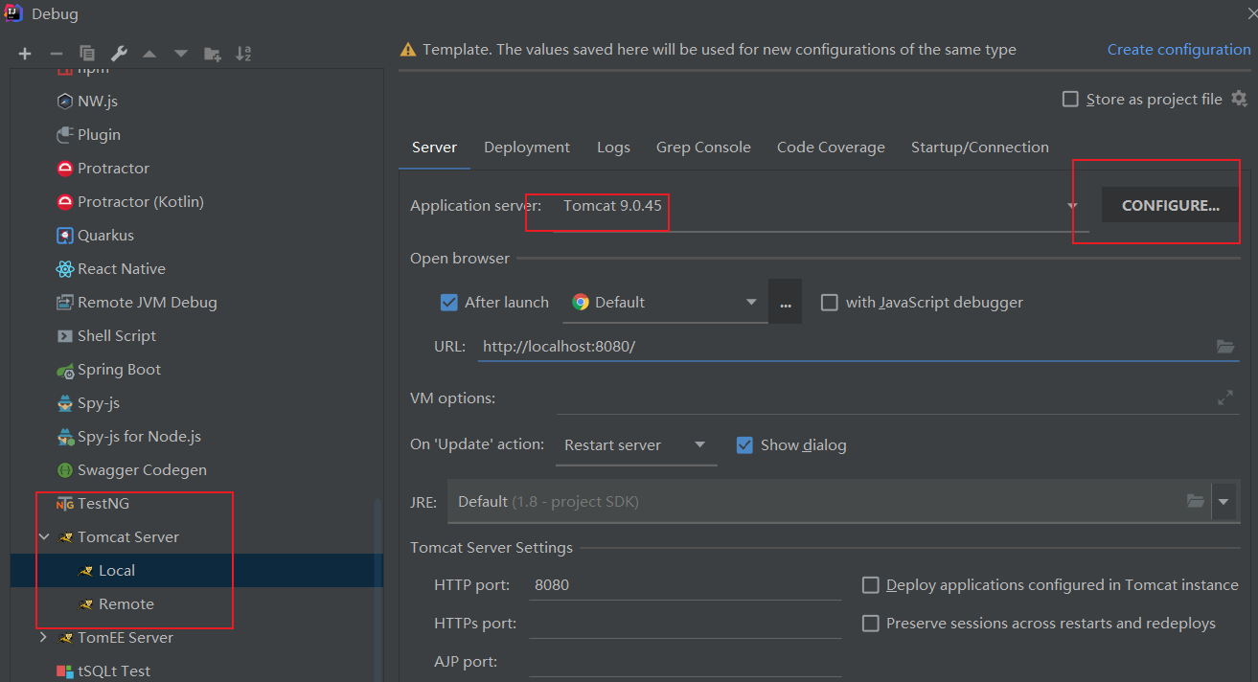Switch to the Deployment tab
The image size is (1258, 682).
527,148
